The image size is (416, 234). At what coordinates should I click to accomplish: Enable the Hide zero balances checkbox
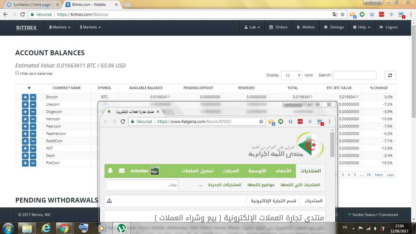[x=17, y=73]
